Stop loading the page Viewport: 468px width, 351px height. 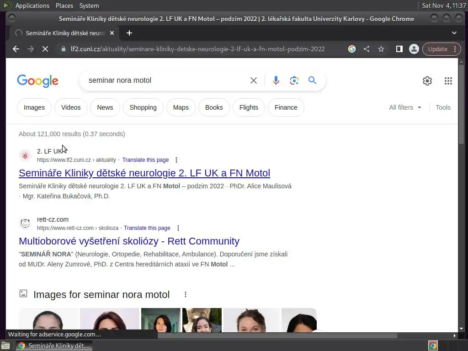45,49
